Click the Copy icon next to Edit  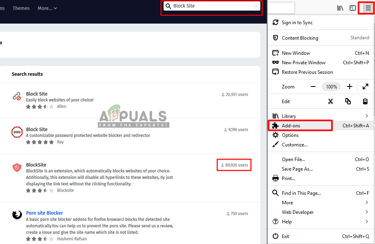pyautogui.click(x=348, y=101)
